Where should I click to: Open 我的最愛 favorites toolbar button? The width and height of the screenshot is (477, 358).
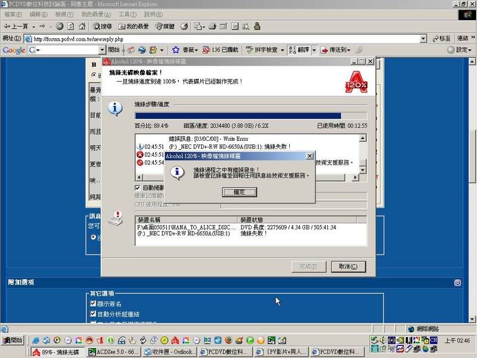click(133, 26)
